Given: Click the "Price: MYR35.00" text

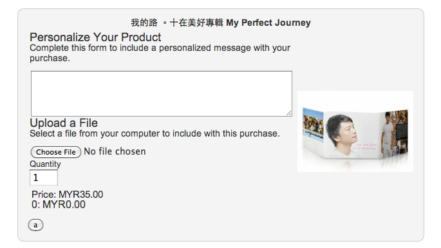Looking at the screenshot, I should click(x=67, y=195).
